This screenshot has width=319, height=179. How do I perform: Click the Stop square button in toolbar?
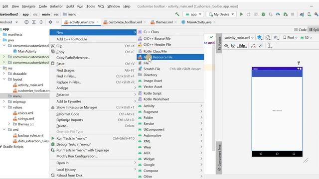(x=293, y=14)
